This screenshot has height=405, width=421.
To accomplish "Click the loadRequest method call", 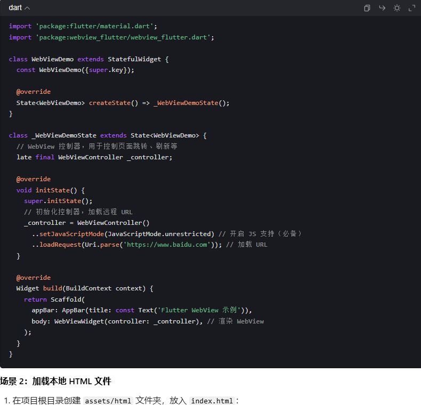I will (x=60, y=245).
